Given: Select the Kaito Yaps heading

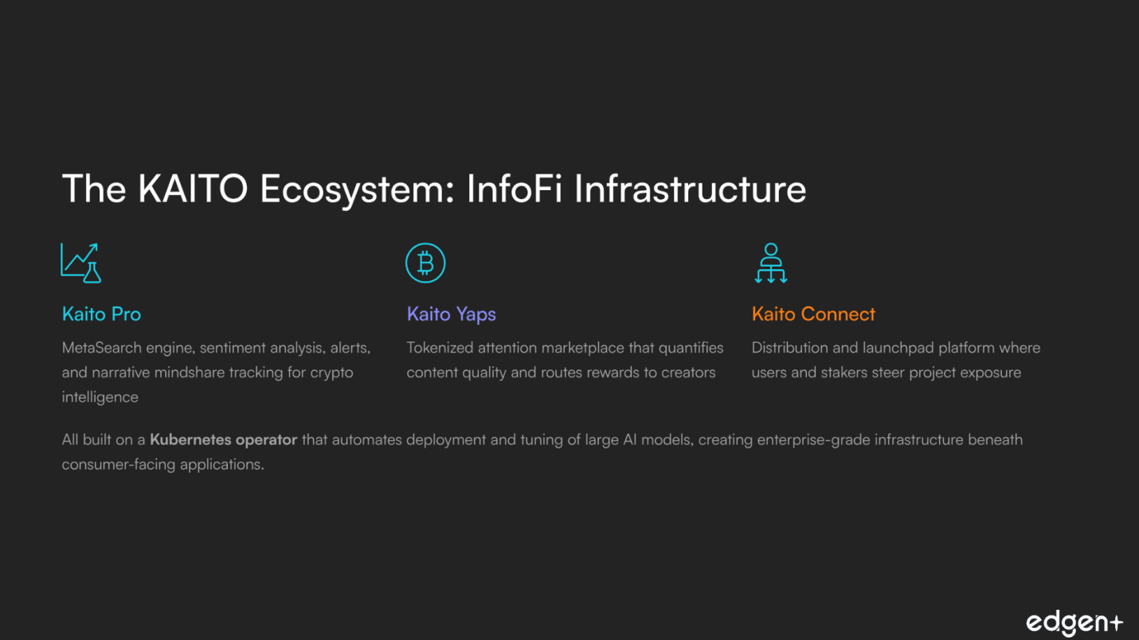Looking at the screenshot, I should [451, 314].
